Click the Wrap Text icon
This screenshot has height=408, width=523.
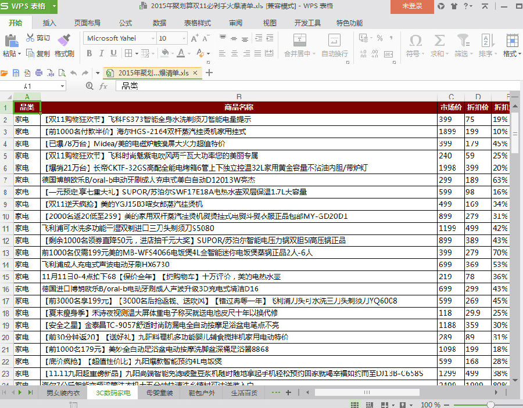(x=334, y=40)
